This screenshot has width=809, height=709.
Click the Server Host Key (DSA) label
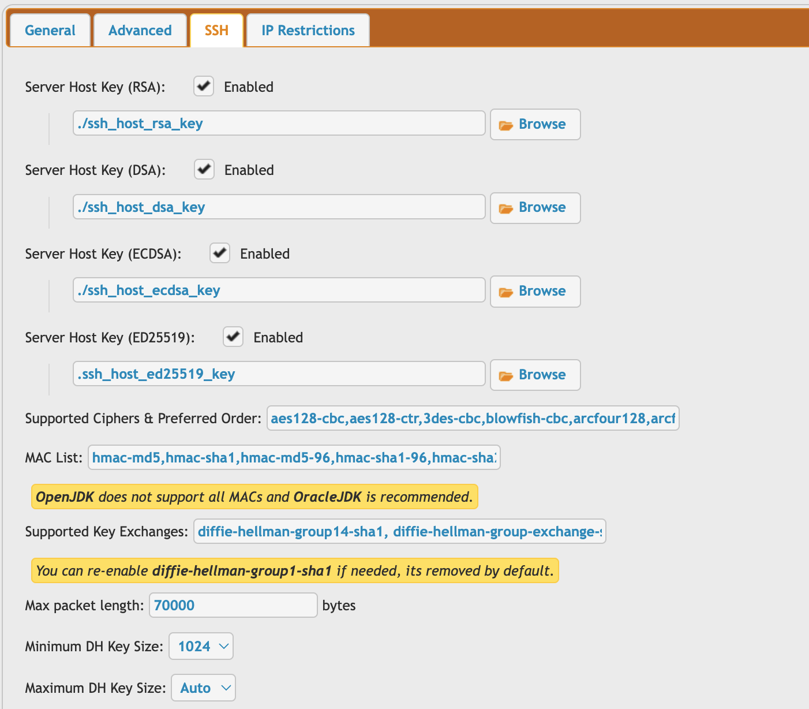(95, 170)
